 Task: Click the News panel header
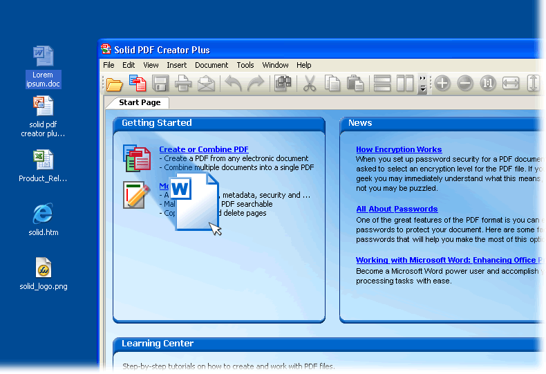[442, 123]
